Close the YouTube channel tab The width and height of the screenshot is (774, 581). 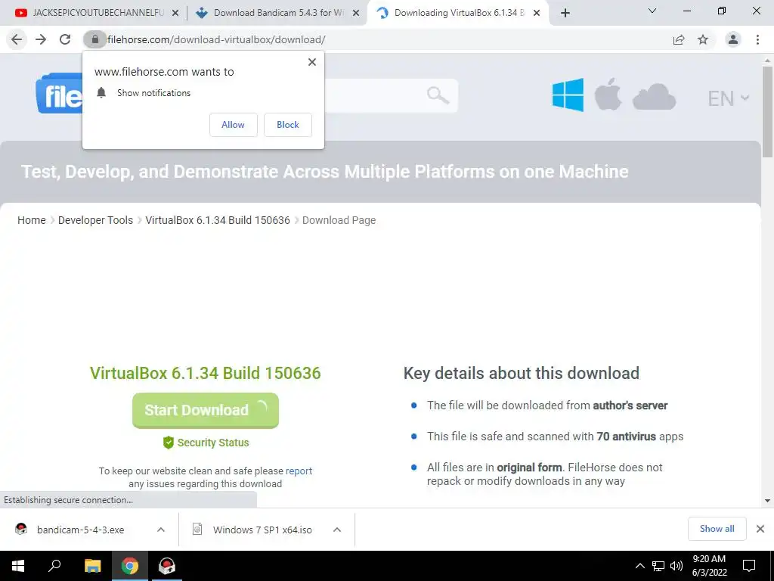click(x=175, y=14)
